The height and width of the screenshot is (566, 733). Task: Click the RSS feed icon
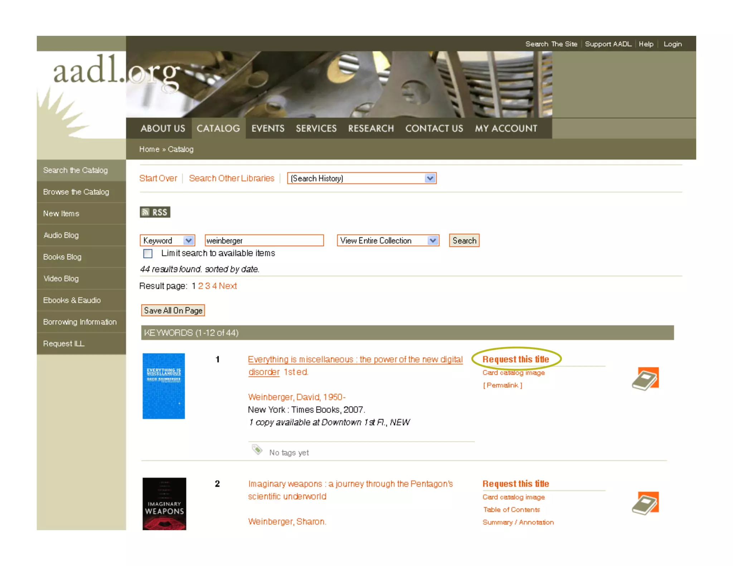point(155,212)
